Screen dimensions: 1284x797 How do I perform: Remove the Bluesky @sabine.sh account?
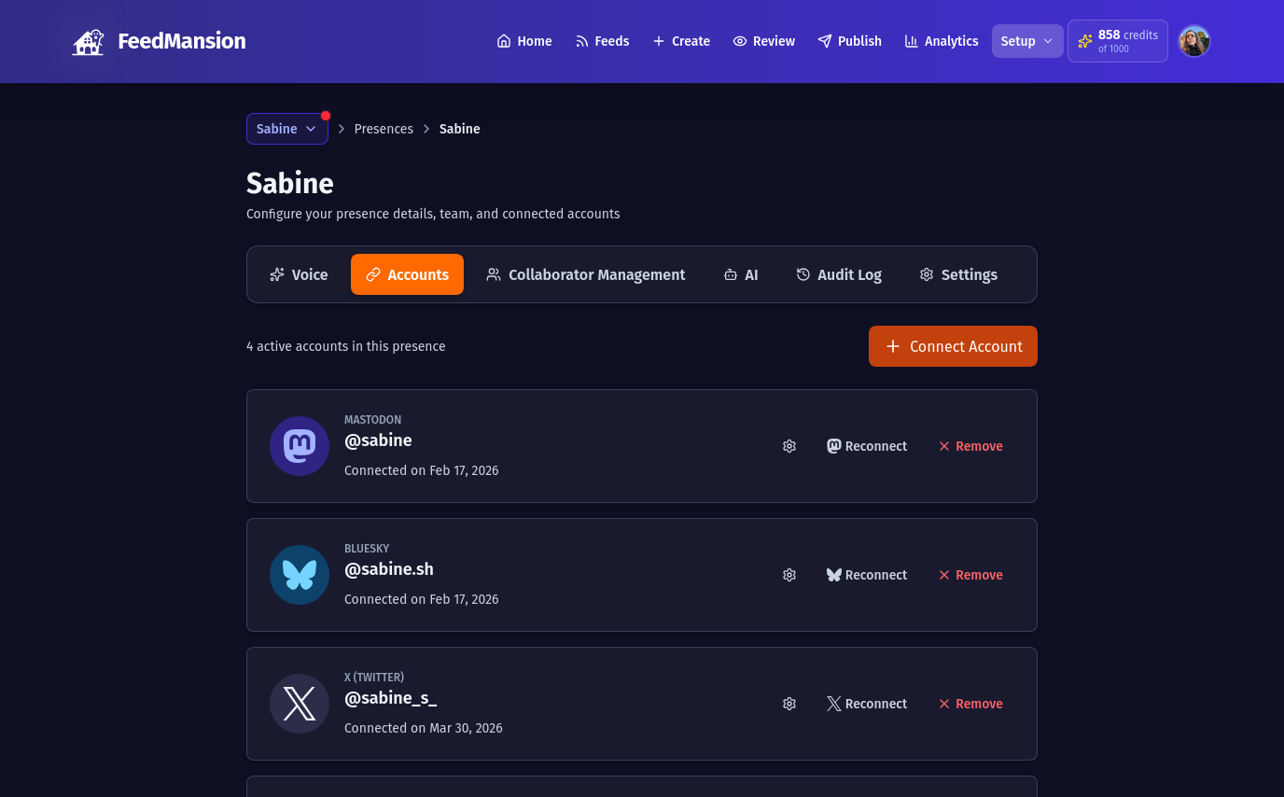970,575
